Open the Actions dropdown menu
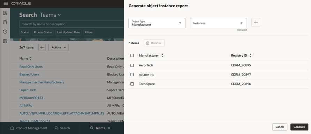The height and width of the screenshot is (134, 311). coord(59,47)
